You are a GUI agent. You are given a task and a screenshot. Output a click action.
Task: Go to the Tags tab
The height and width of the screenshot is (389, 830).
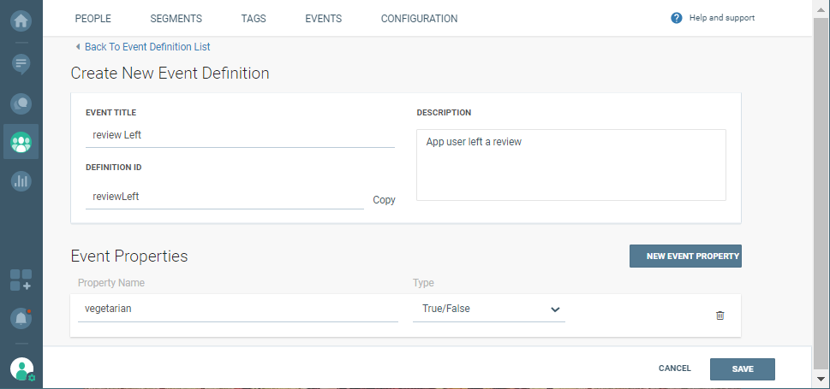coord(253,19)
